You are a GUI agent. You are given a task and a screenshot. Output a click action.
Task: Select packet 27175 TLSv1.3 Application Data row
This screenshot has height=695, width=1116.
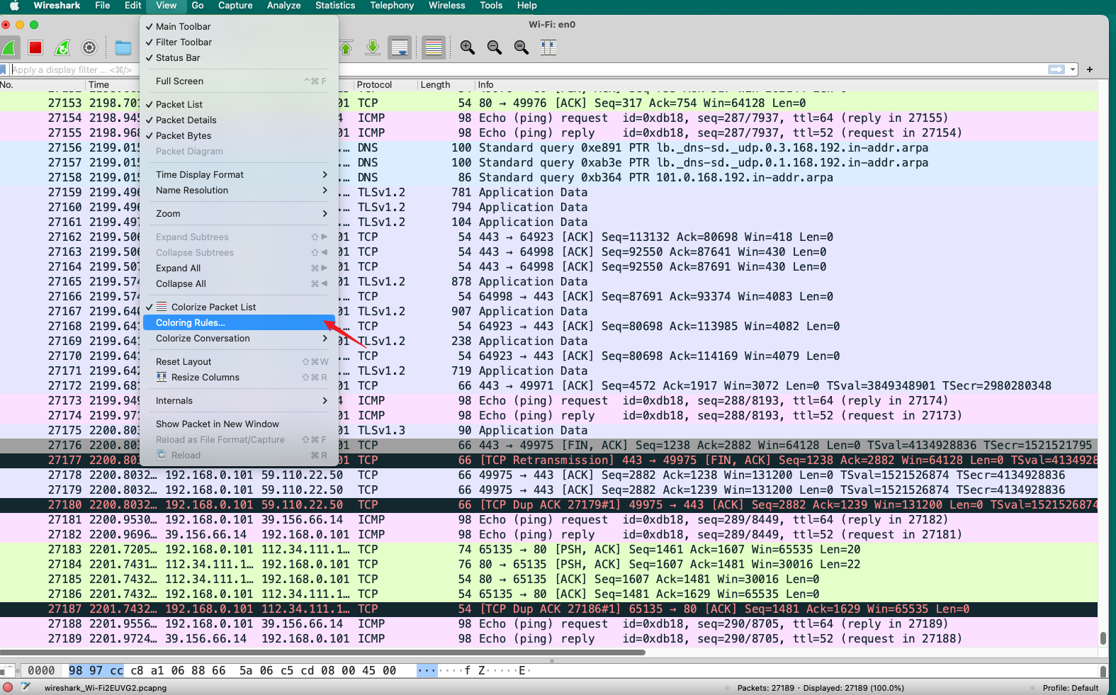tap(549, 430)
